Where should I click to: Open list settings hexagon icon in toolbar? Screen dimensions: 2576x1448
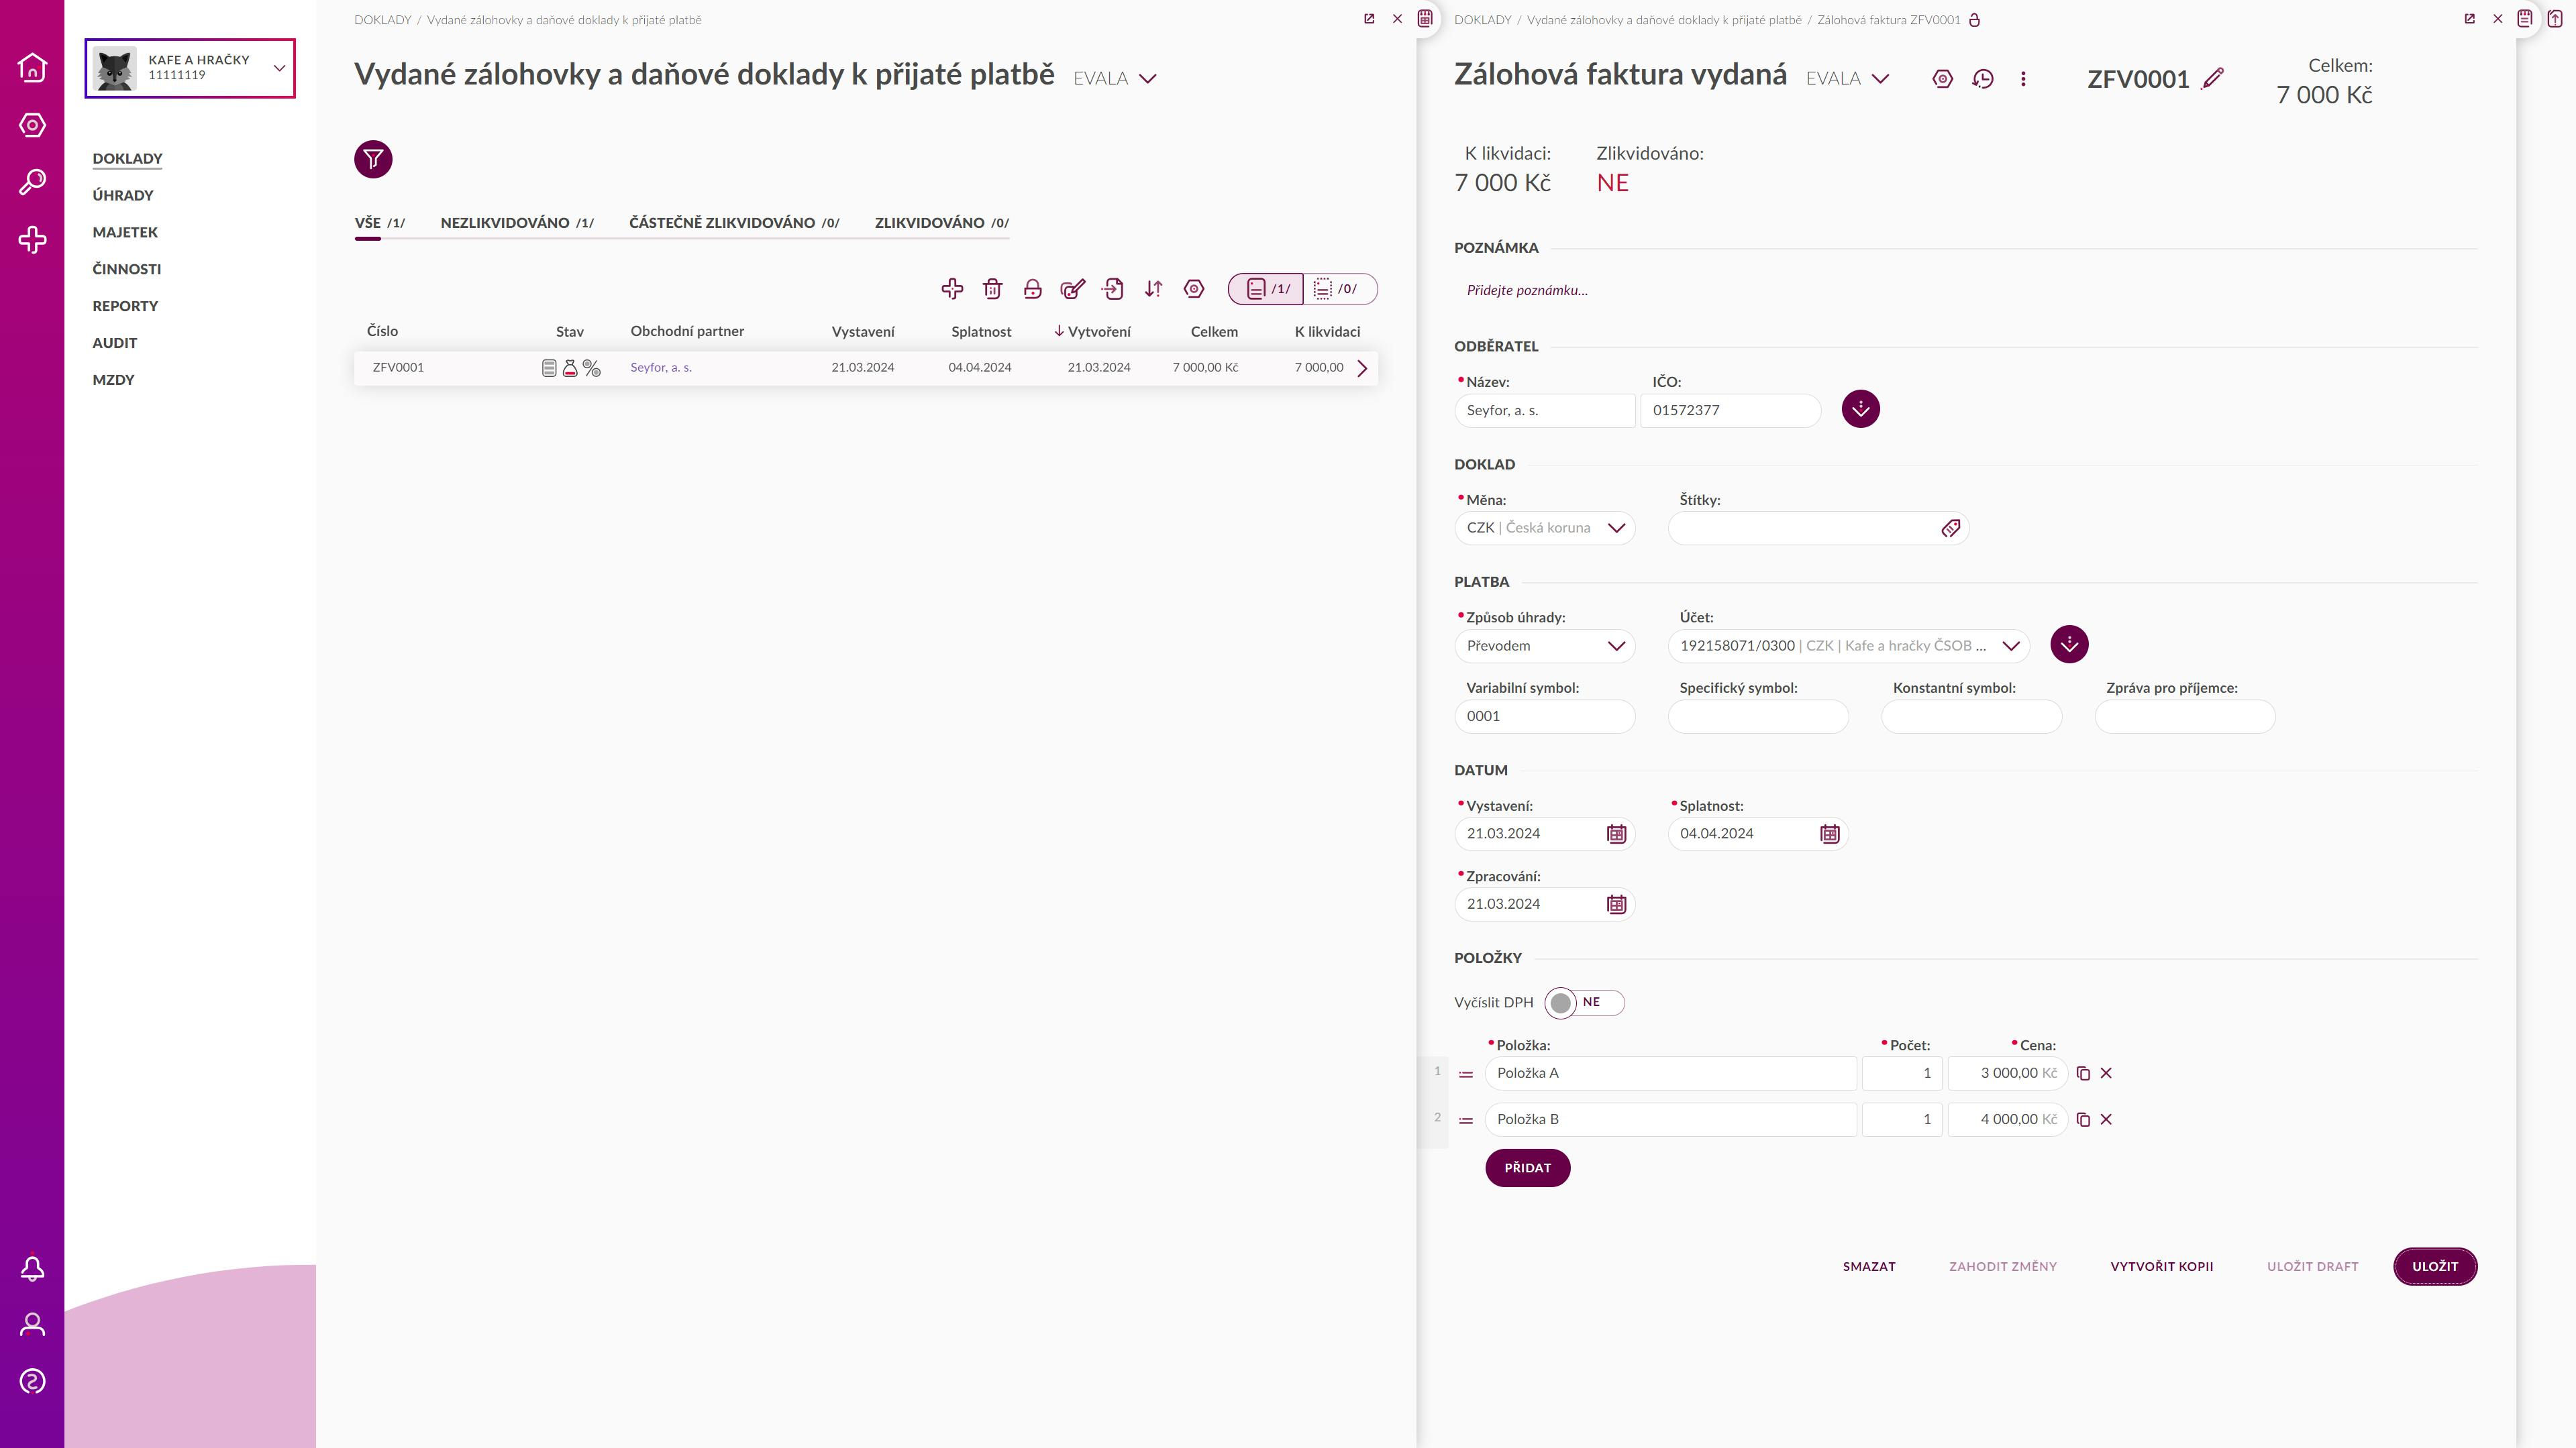point(1194,289)
